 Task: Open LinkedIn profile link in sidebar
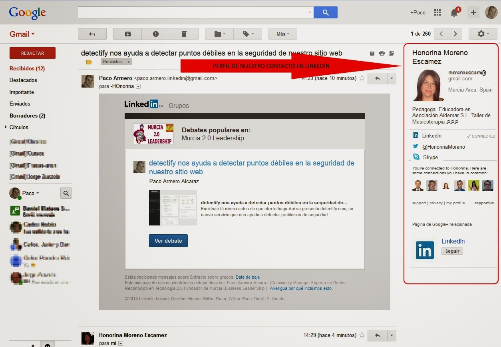click(431, 136)
